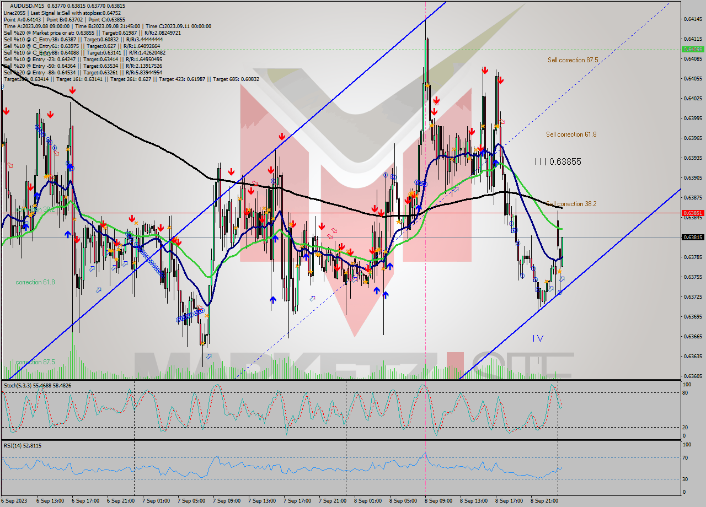Select the 7 Sep 21:00 time axis label
Viewport: 706px width, 507px height.
tap(333, 501)
